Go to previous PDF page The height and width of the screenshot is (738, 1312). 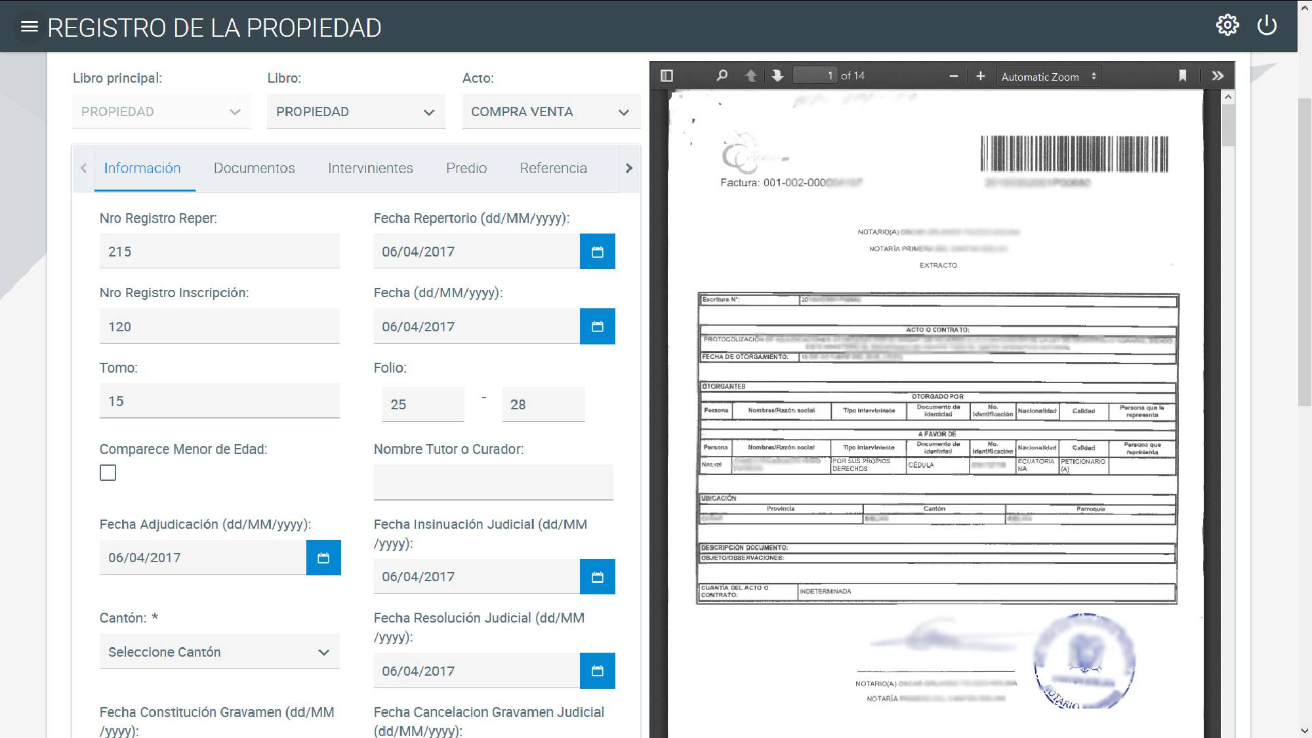[x=750, y=75]
